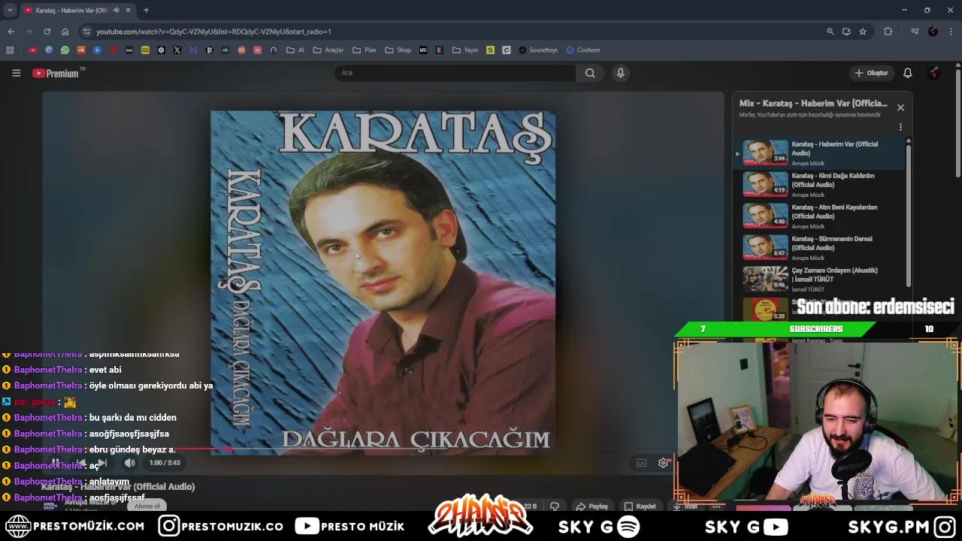Play Karataş - Kimi Dağa Kaldırdın
Viewport: 962px width, 541px height.
pos(819,184)
